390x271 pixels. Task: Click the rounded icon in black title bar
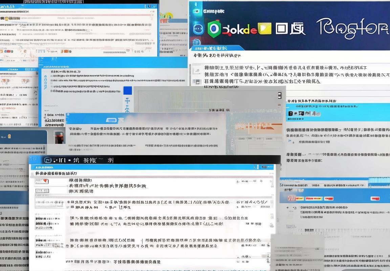point(47,160)
